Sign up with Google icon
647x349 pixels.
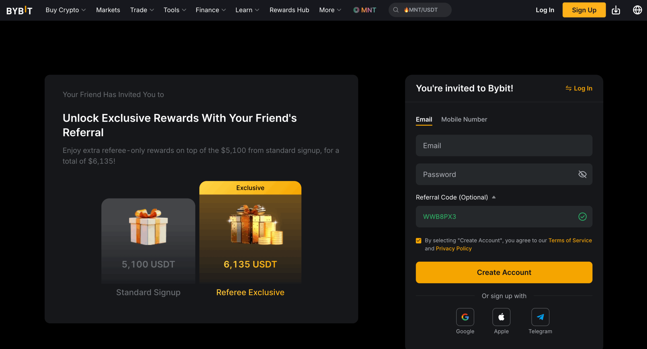tap(465, 317)
